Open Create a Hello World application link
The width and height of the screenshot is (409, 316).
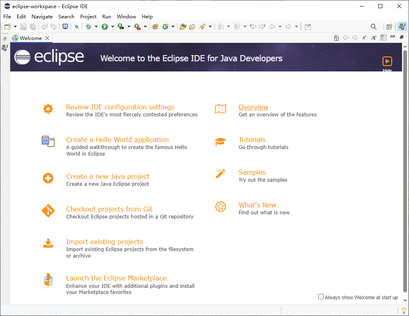coord(117,140)
